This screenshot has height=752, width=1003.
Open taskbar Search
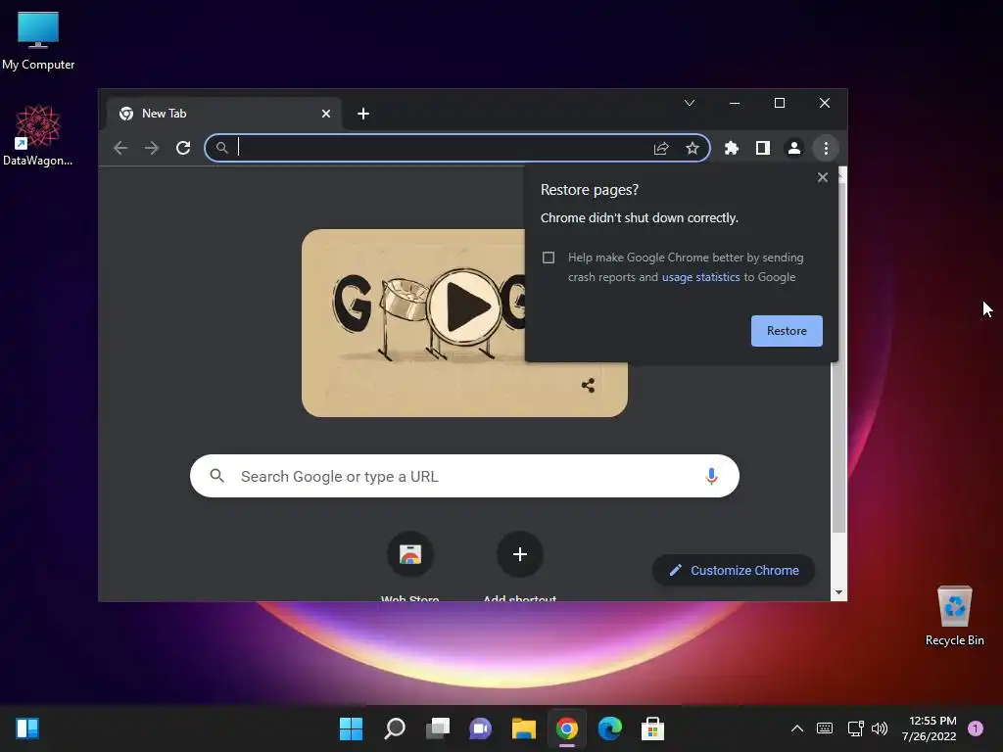click(394, 728)
